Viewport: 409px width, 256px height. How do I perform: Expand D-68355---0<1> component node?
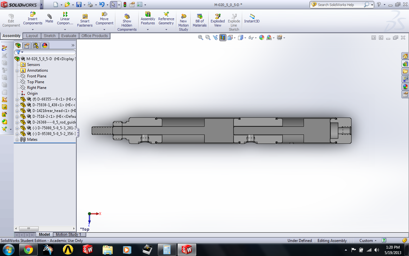click(17, 99)
